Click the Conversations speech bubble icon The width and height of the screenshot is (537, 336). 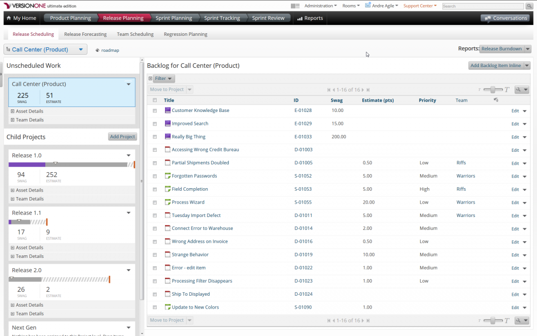coord(487,18)
